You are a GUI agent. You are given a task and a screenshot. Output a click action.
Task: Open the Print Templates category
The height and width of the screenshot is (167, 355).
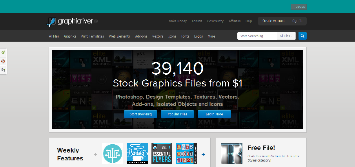[92, 36]
